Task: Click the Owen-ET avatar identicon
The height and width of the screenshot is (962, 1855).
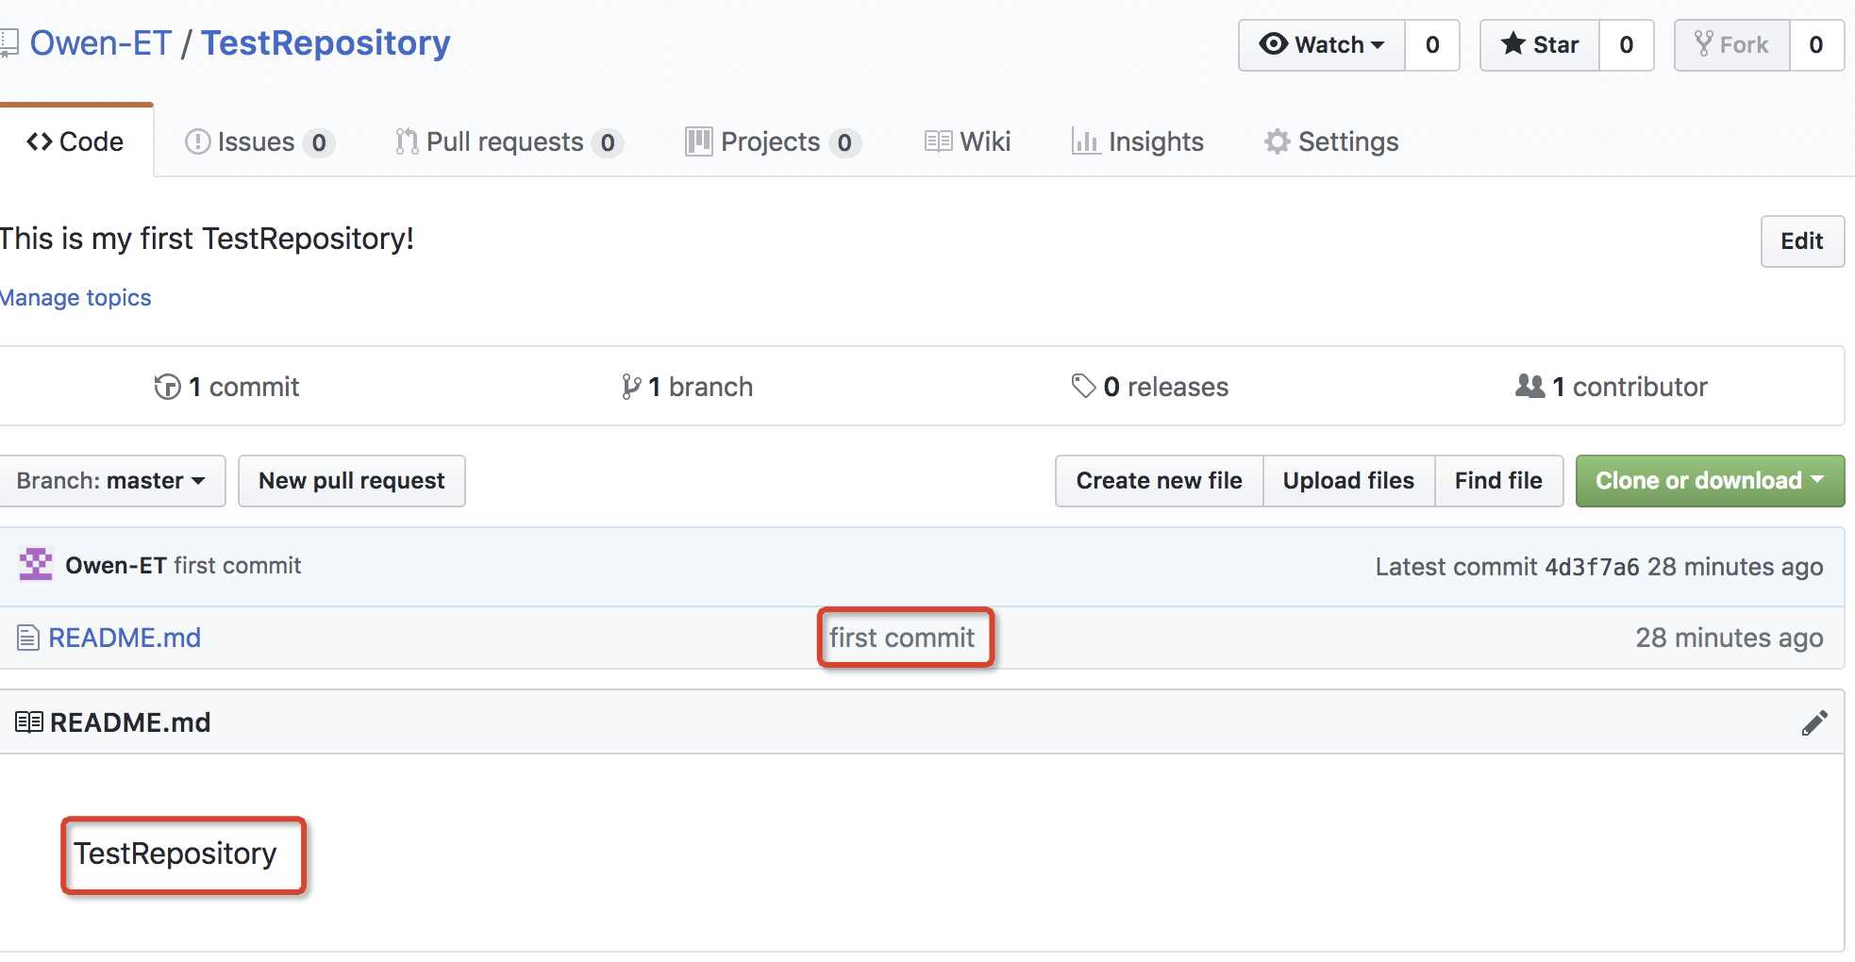Action: [x=36, y=565]
